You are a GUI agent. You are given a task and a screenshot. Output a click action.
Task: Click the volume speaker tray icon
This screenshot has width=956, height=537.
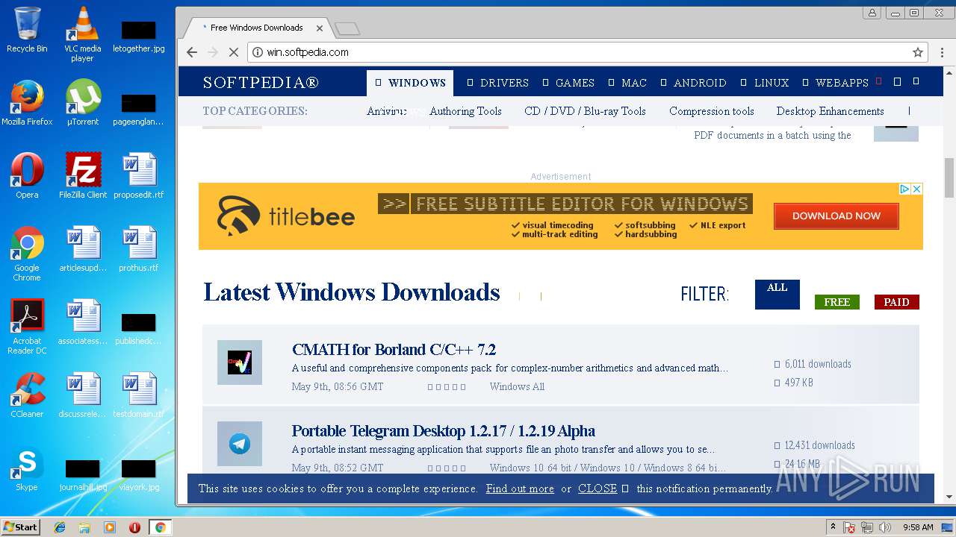tap(885, 527)
